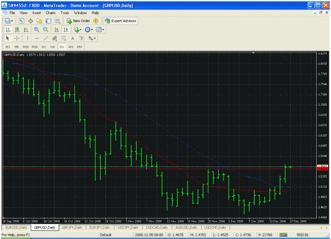Switch chart to Candlesticks icon

pyautogui.click(x=17, y=30)
